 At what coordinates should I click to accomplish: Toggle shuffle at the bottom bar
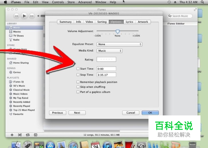(20, 135)
